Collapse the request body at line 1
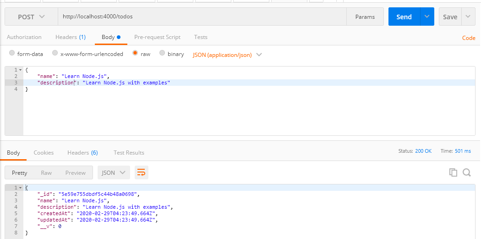Image resolution: width=481 pixels, height=239 pixels. tap(21, 70)
